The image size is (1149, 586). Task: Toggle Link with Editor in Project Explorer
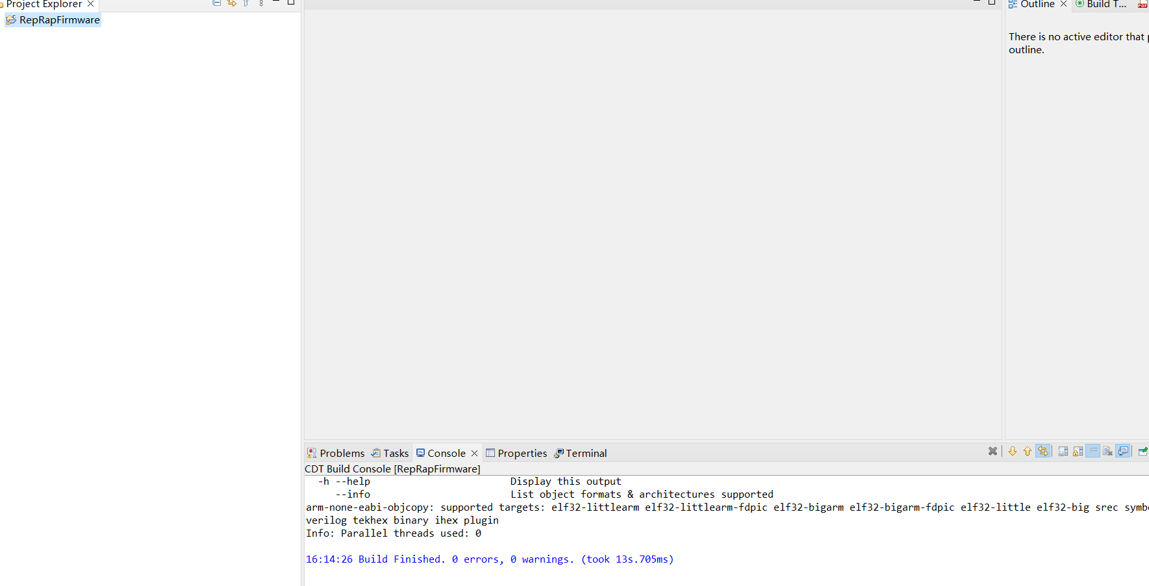231,3
